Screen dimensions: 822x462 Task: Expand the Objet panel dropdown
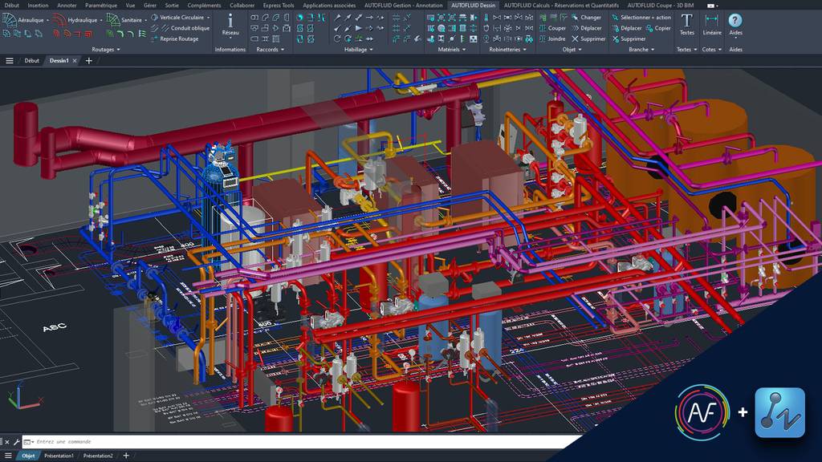[572, 49]
